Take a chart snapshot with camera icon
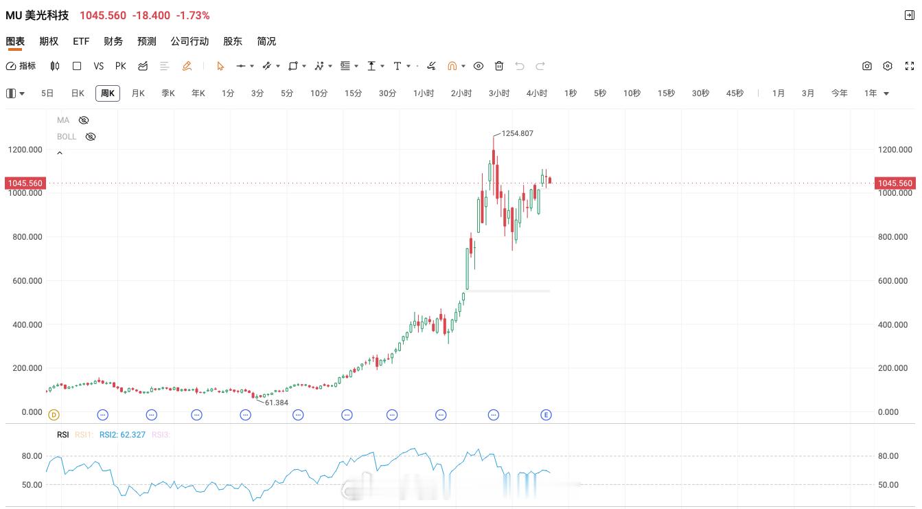 867,66
